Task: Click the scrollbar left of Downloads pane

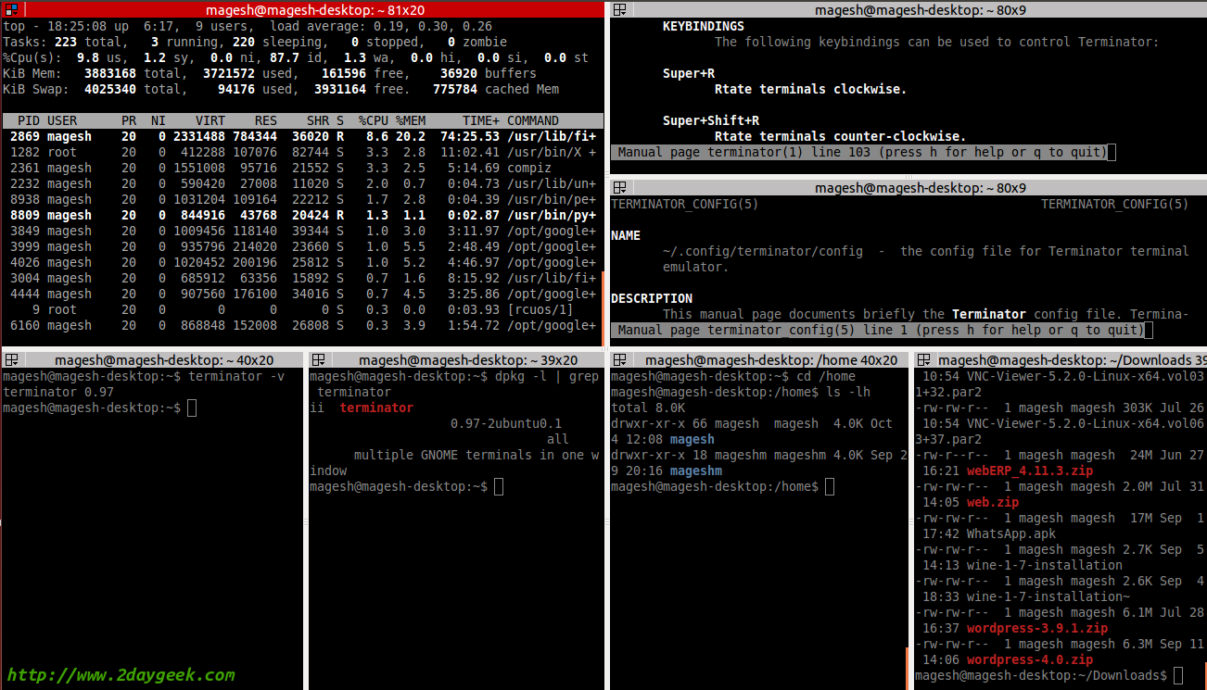Action: coord(908,665)
